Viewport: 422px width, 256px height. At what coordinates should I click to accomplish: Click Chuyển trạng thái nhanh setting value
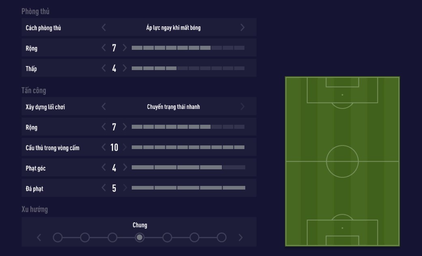click(173, 106)
